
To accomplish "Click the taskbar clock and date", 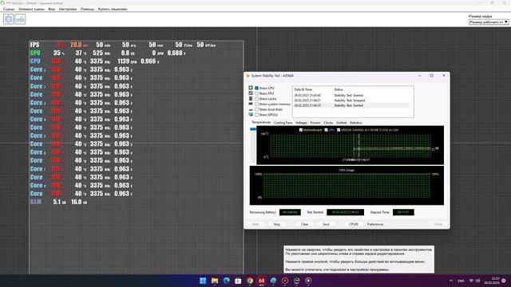I will pyautogui.click(x=492, y=281).
